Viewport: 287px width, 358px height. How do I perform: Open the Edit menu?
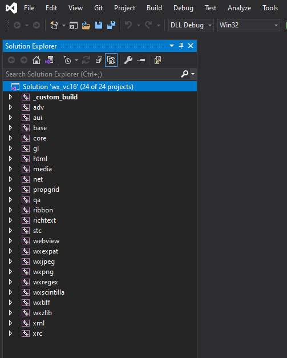click(x=51, y=8)
